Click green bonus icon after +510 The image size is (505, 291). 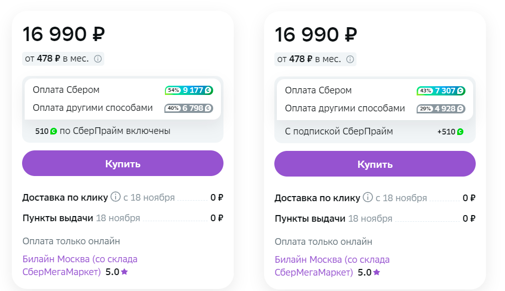tap(460, 132)
